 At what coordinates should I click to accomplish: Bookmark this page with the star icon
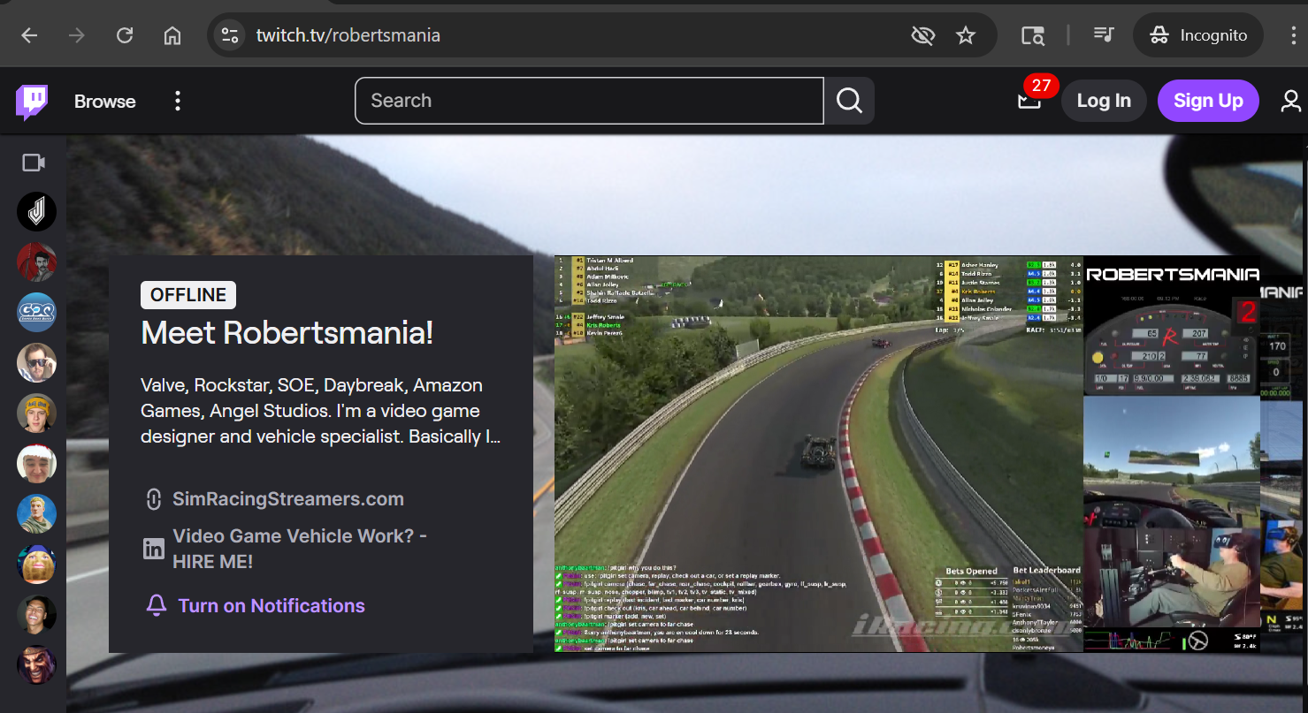tap(966, 35)
